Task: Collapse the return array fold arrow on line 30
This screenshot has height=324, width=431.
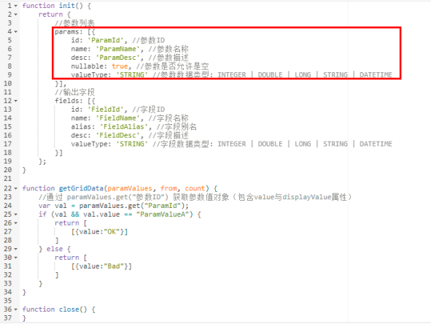Action: 15,258
